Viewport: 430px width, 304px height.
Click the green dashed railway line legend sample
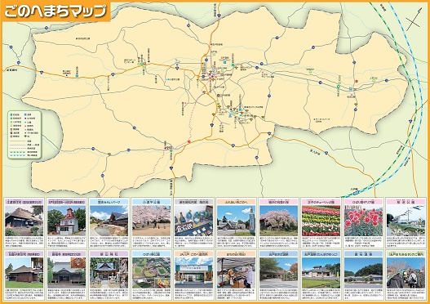pos(18,152)
